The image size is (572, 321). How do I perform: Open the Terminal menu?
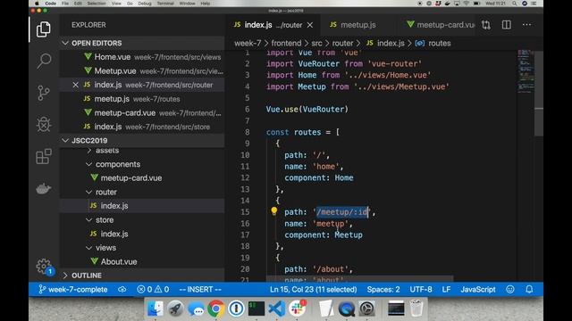tap(165, 4)
